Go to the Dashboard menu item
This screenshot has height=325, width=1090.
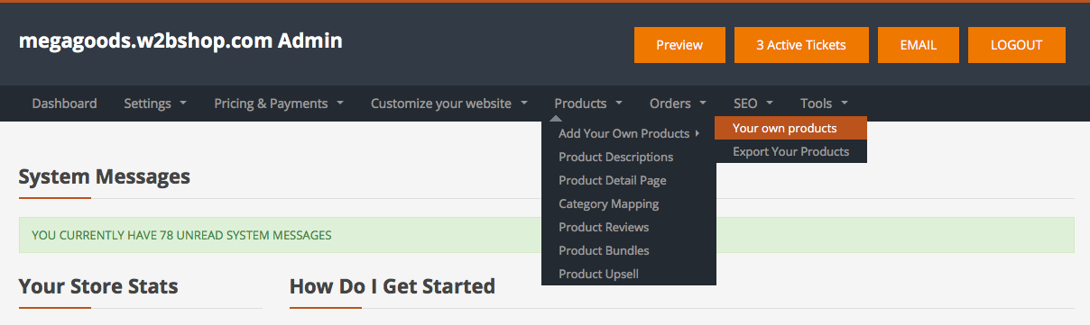tap(64, 104)
